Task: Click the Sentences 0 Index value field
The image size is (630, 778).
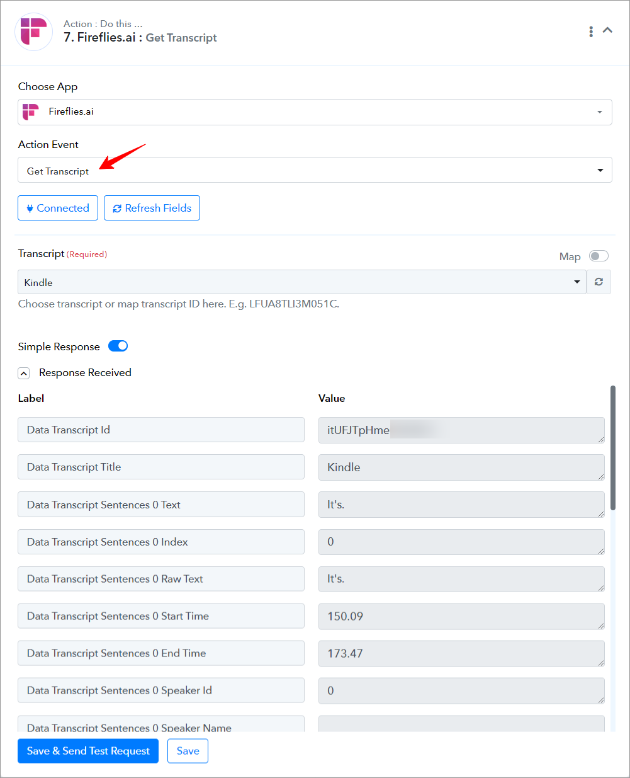Action: point(461,542)
